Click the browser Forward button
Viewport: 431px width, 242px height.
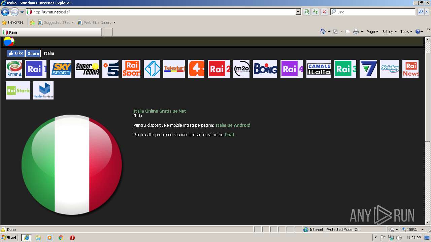click(x=14, y=12)
